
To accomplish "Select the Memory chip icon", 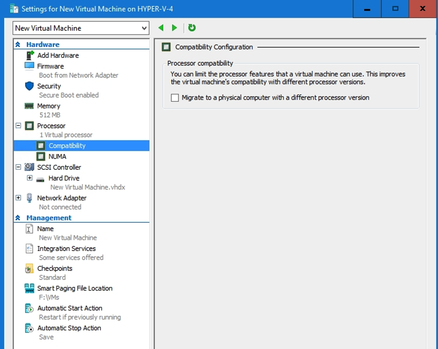I will [29, 106].
